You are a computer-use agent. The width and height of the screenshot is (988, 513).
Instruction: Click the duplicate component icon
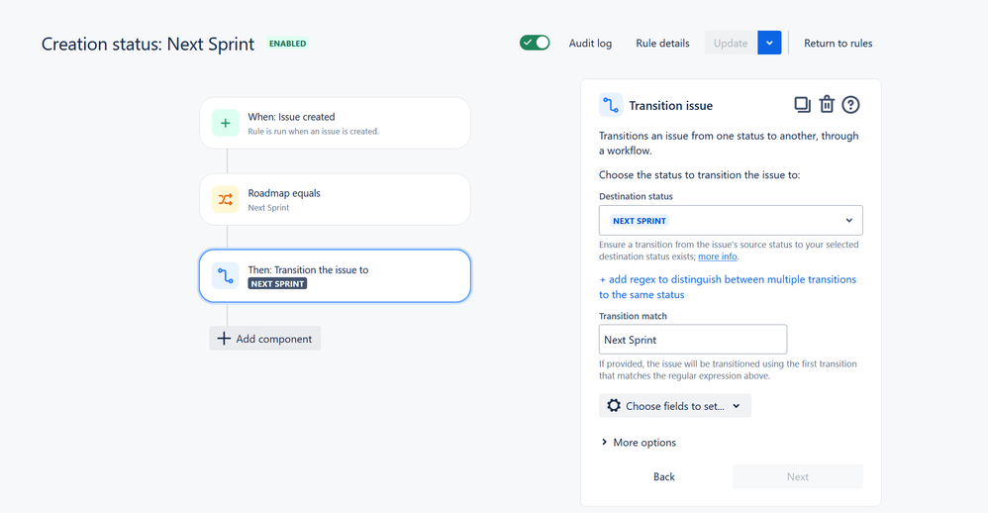(x=802, y=105)
